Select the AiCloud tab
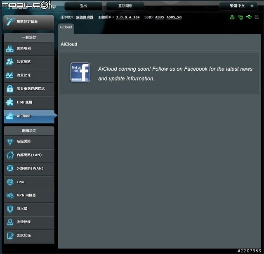The height and width of the screenshot is (254, 264). (x=66, y=27)
